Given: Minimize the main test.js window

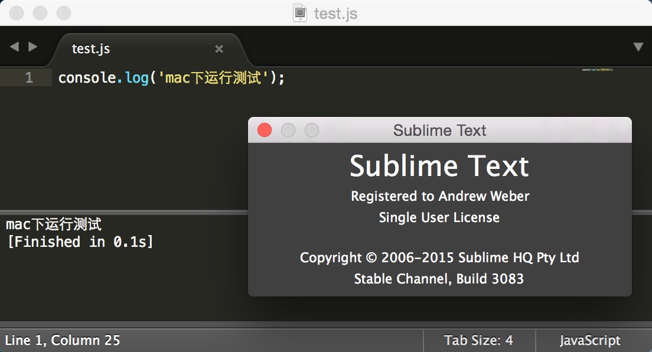Looking at the screenshot, I should pyautogui.click(x=40, y=13).
